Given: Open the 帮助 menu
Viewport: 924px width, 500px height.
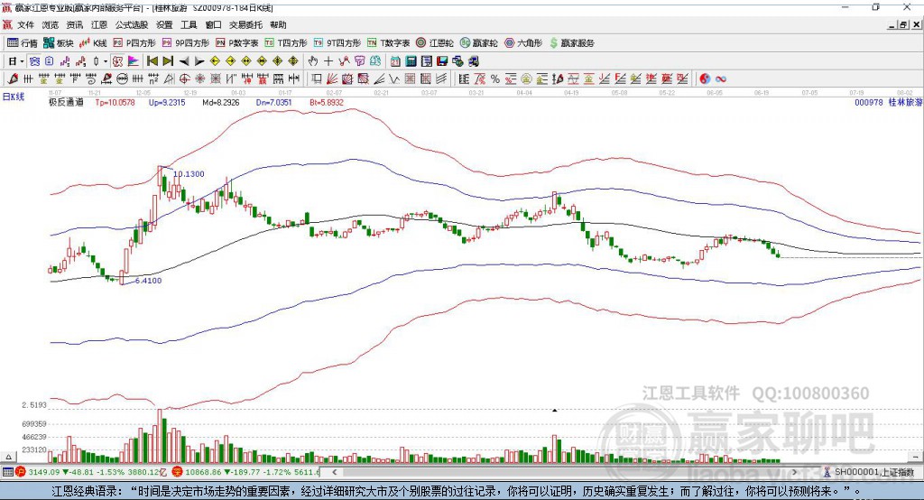Looking at the screenshot, I should click(278, 24).
